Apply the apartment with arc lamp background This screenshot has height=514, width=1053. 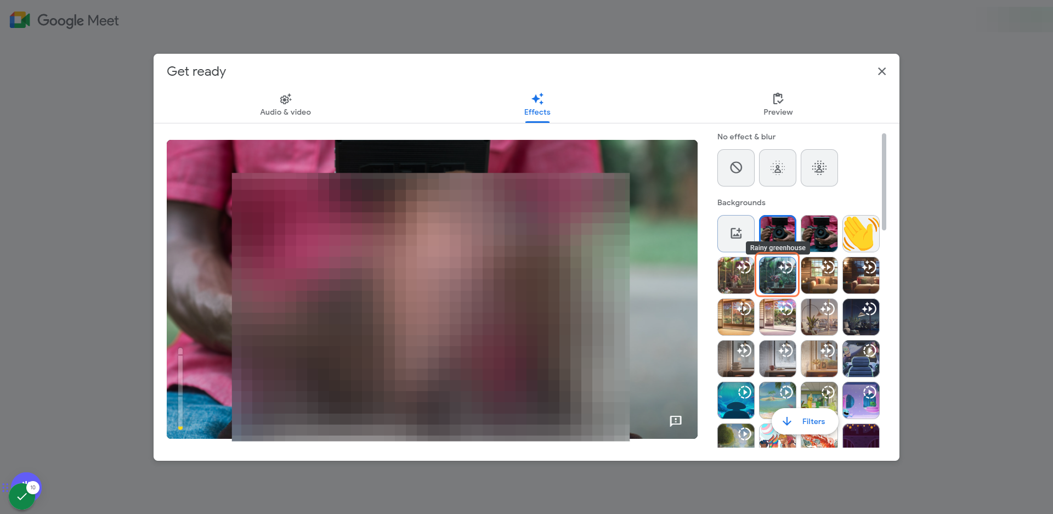pyautogui.click(x=819, y=317)
